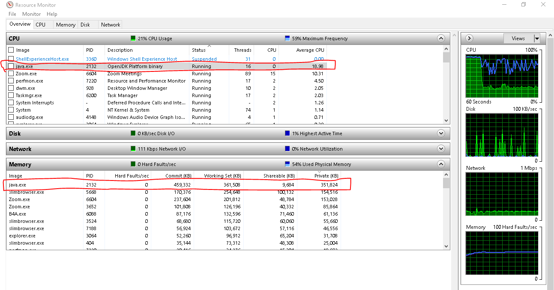Click the Used Physical Memory indicator icon
Image resolution: width=554 pixels, height=290 pixels.
click(x=286, y=164)
